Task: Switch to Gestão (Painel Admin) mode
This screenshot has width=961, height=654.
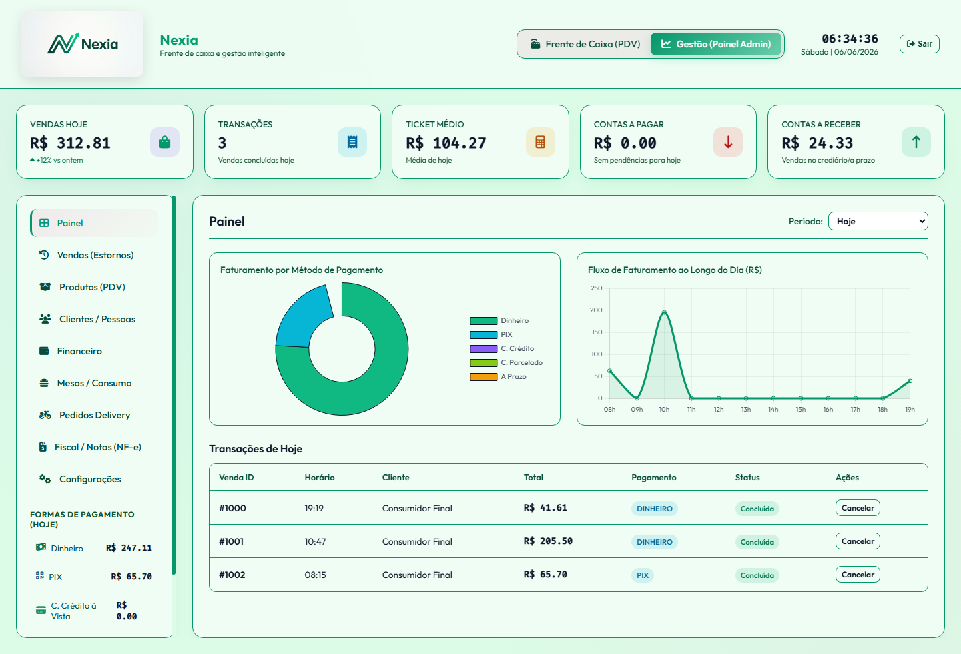Action: [x=716, y=44]
